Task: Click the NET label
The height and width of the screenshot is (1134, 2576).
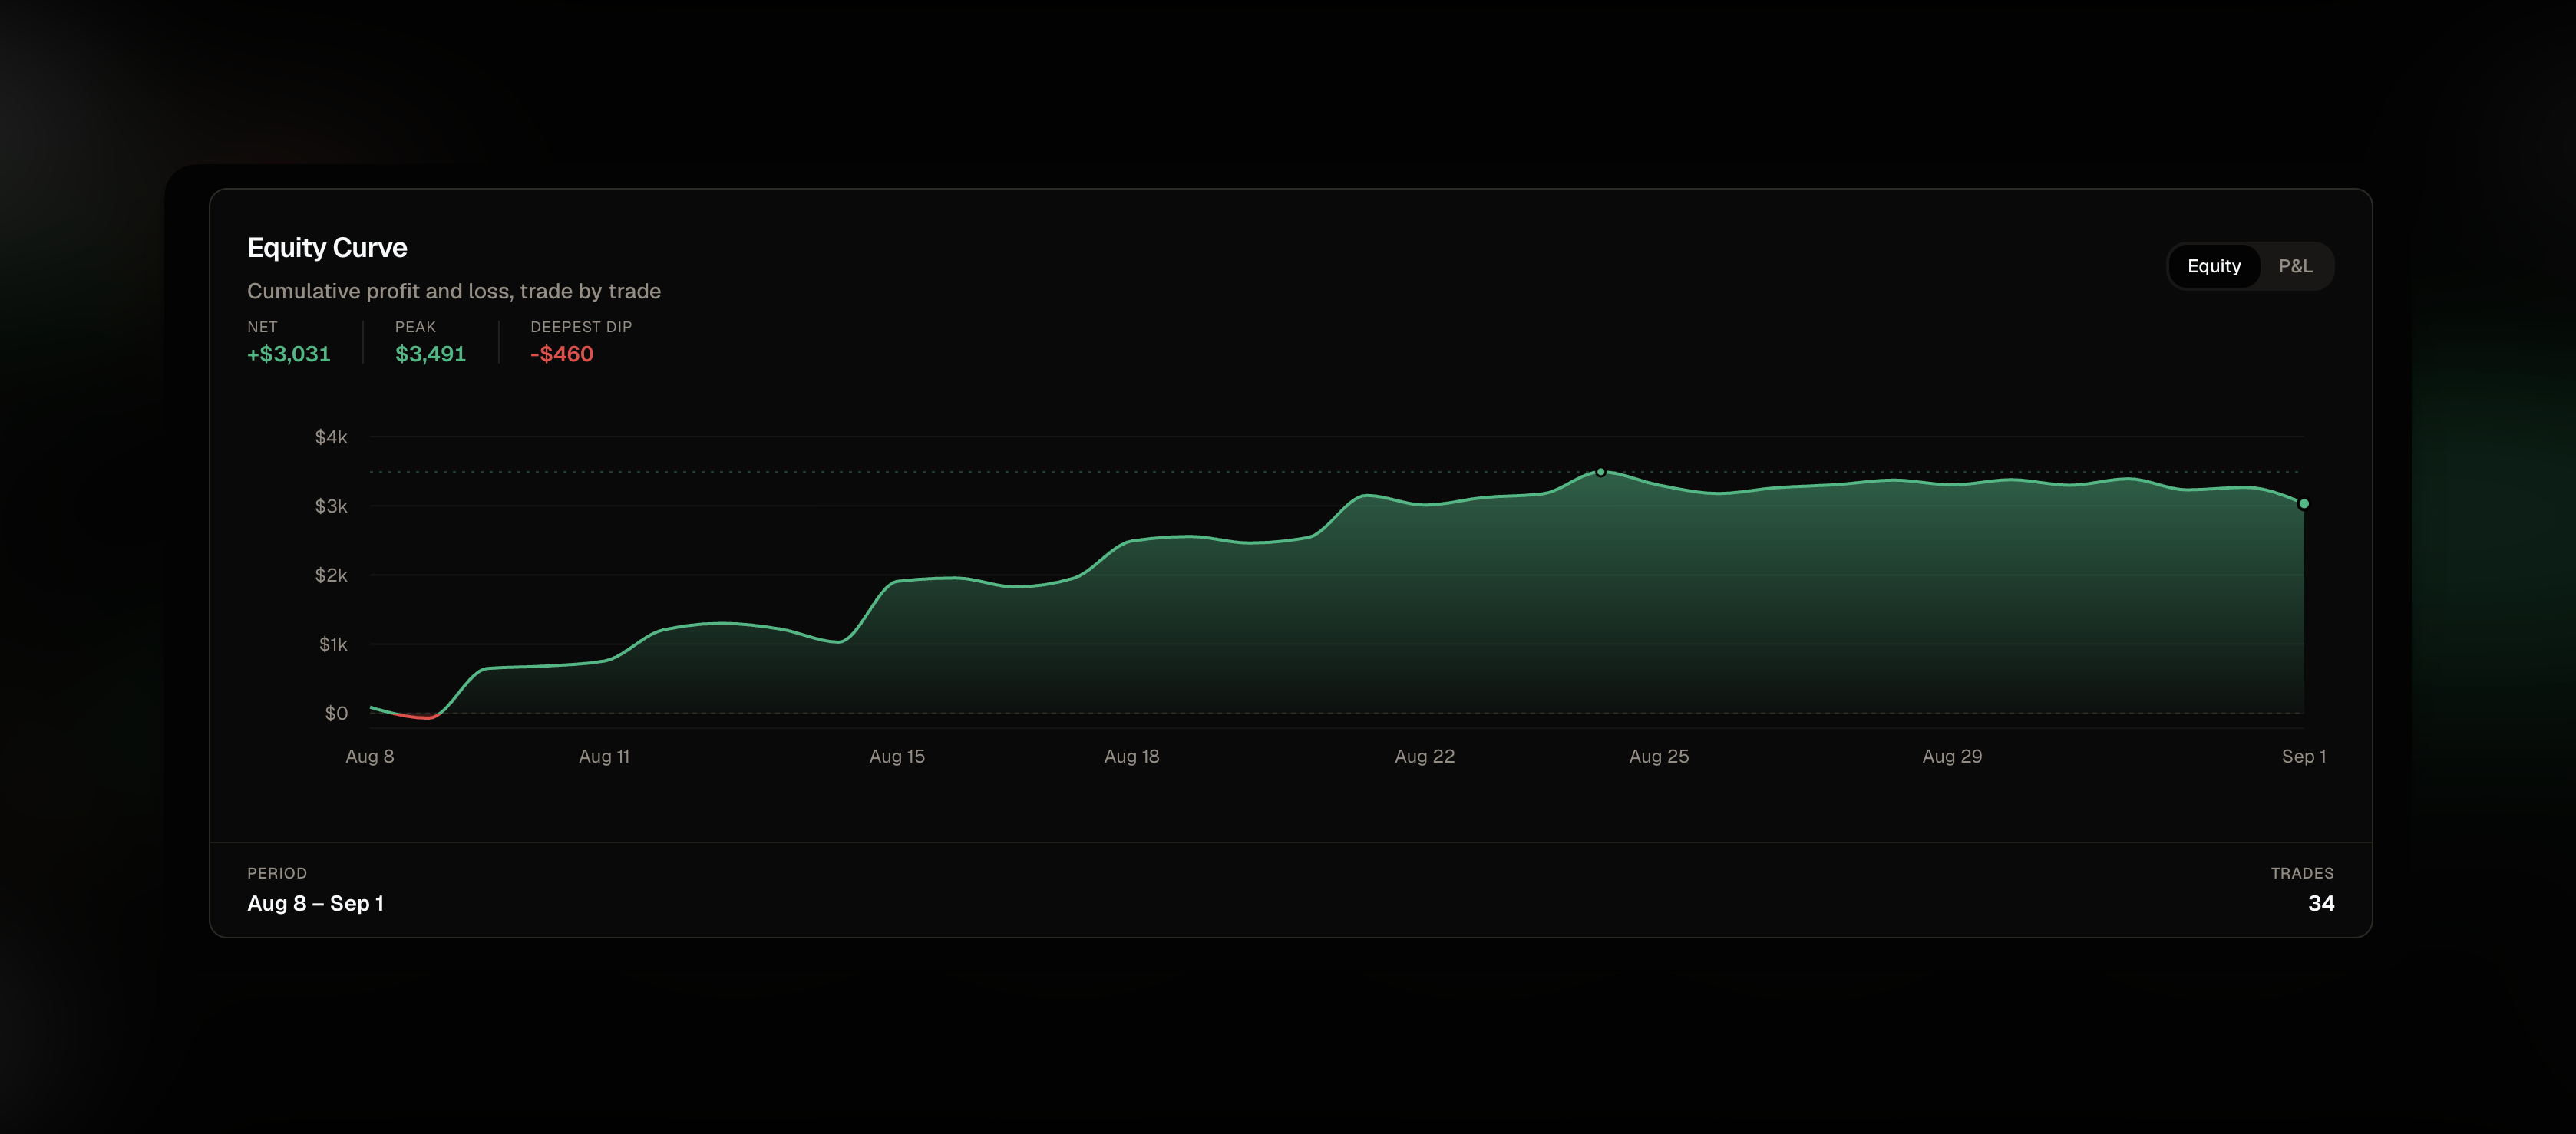Action: pyautogui.click(x=262, y=327)
